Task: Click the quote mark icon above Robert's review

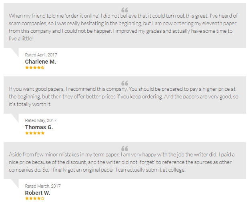Action: coord(124,148)
